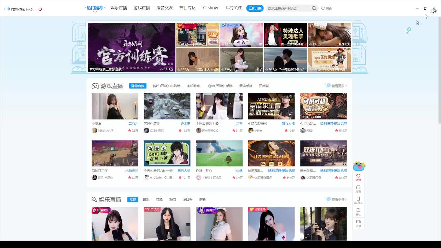Open the 语音交友 tab
The height and width of the screenshot is (248, 441).
(x=164, y=8)
